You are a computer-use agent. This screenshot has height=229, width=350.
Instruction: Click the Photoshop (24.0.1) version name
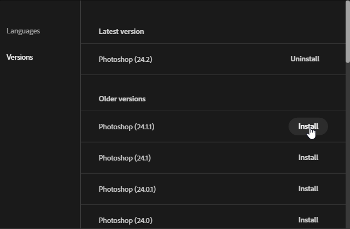click(127, 189)
